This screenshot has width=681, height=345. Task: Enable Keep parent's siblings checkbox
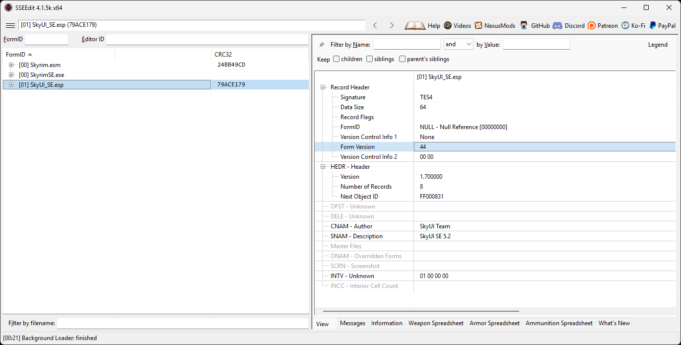(403, 59)
